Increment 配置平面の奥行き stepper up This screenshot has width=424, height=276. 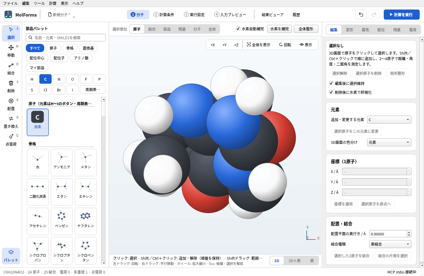pyautogui.click(x=409, y=232)
